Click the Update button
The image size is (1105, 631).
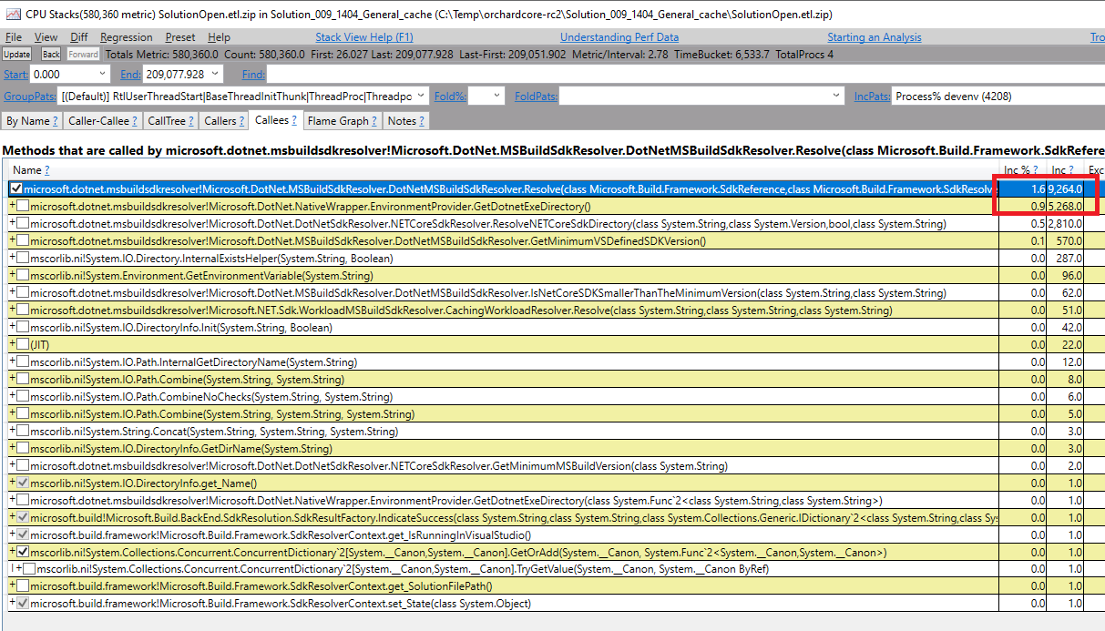pos(17,55)
